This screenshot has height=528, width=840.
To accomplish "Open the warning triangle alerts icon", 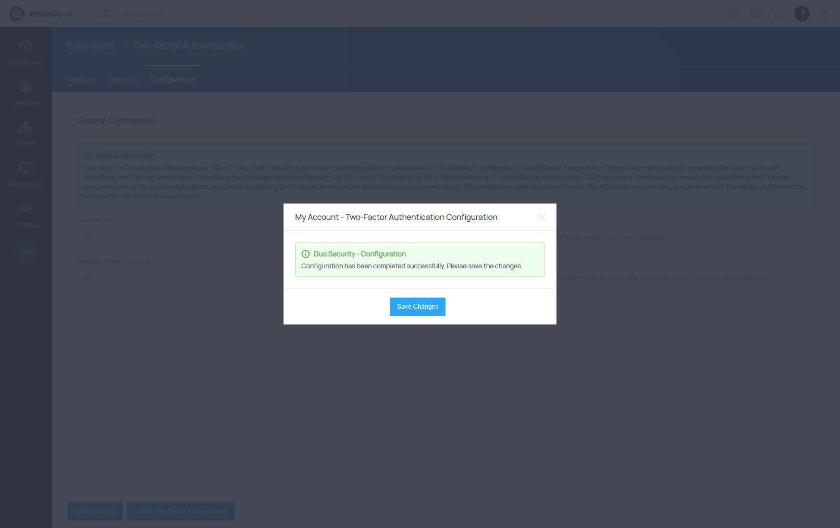I will (x=779, y=13).
